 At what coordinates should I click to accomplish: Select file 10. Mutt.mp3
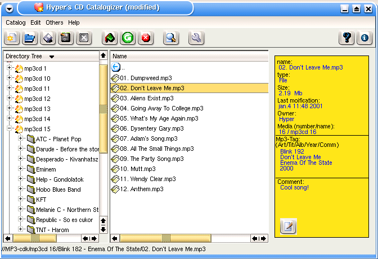click(x=138, y=169)
